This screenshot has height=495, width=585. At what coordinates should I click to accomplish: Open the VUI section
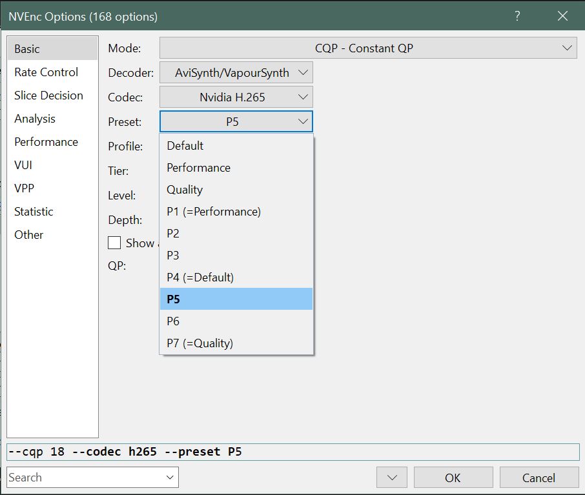click(52, 165)
